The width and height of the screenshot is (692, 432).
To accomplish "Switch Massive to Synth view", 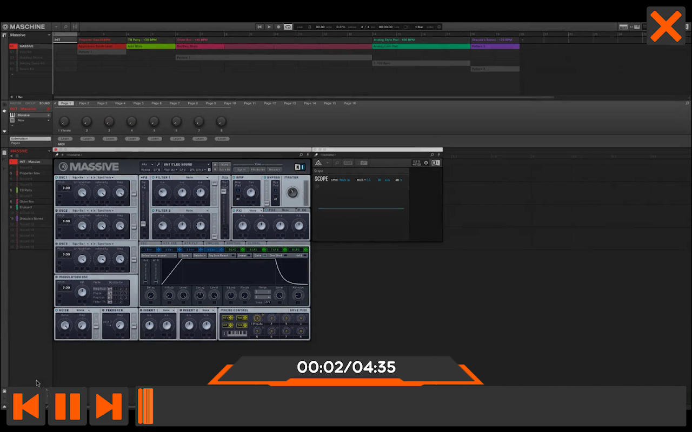I will [x=241, y=170].
